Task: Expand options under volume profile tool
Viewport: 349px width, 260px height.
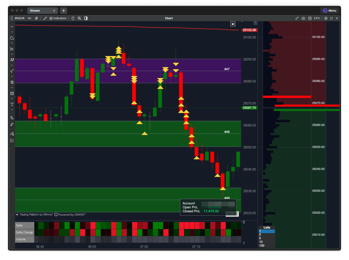Action: tap(12, 54)
